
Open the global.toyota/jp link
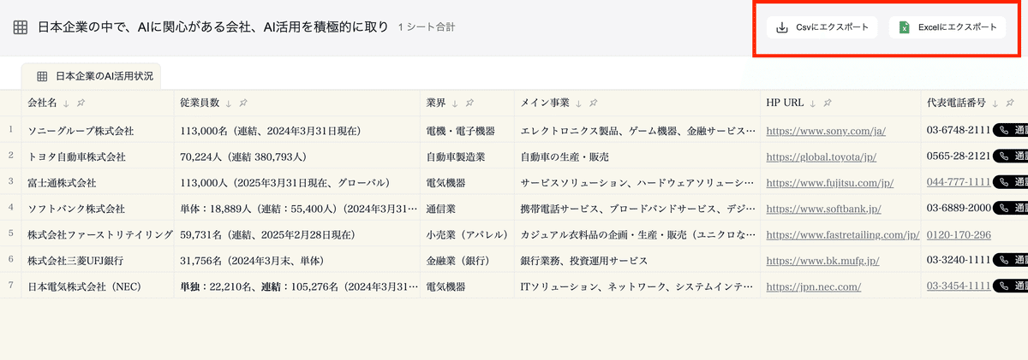tap(821, 157)
